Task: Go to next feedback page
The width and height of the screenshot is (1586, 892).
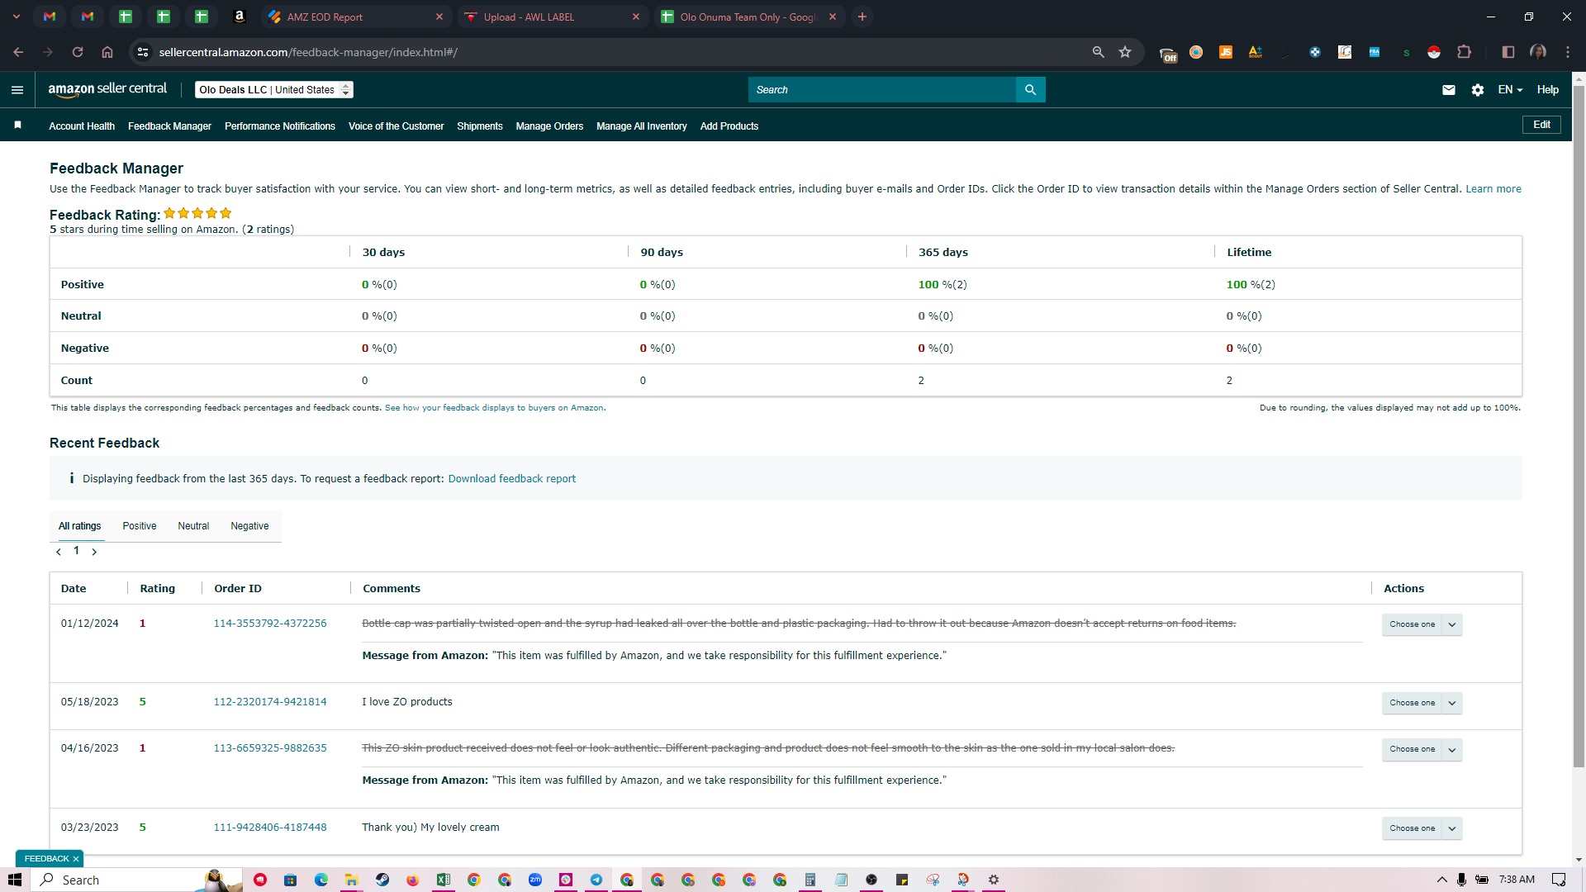Action: [x=94, y=552]
